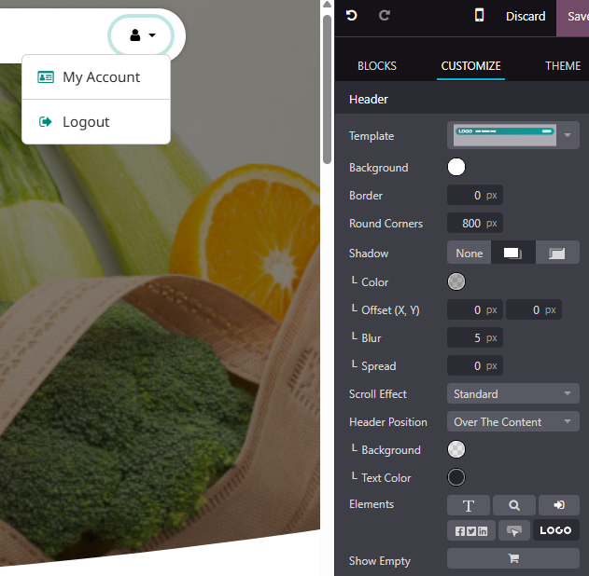This screenshot has height=576, width=589.
Task: Edit the shadow Offset X field
Action: (x=474, y=309)
